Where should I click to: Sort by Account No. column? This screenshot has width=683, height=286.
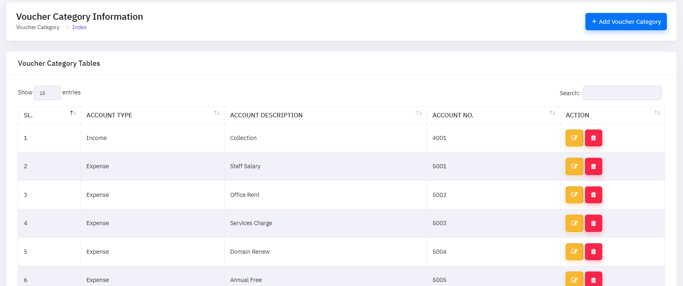[x=493, y=115]
